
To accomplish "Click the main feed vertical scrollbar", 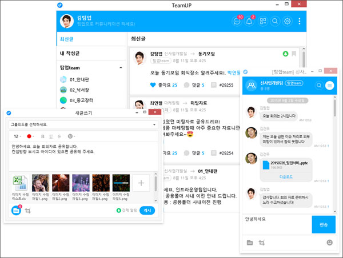I will tap(304, 59).
